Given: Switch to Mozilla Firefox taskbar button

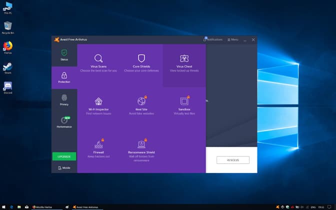Looking at the screenshot, I should (47, 207).
